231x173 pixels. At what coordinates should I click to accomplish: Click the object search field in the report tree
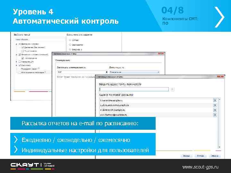tap(40, 40)
